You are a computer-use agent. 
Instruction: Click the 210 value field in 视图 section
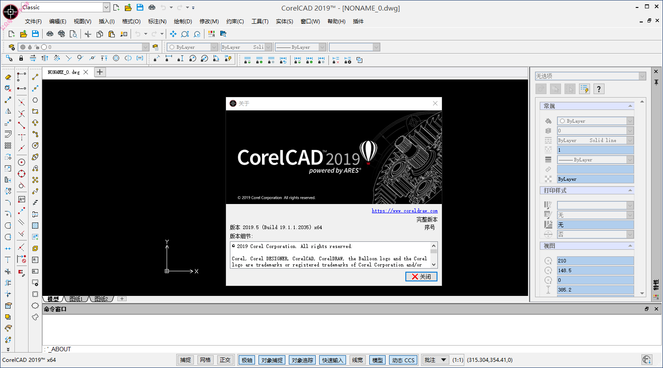tap(595, 261)
